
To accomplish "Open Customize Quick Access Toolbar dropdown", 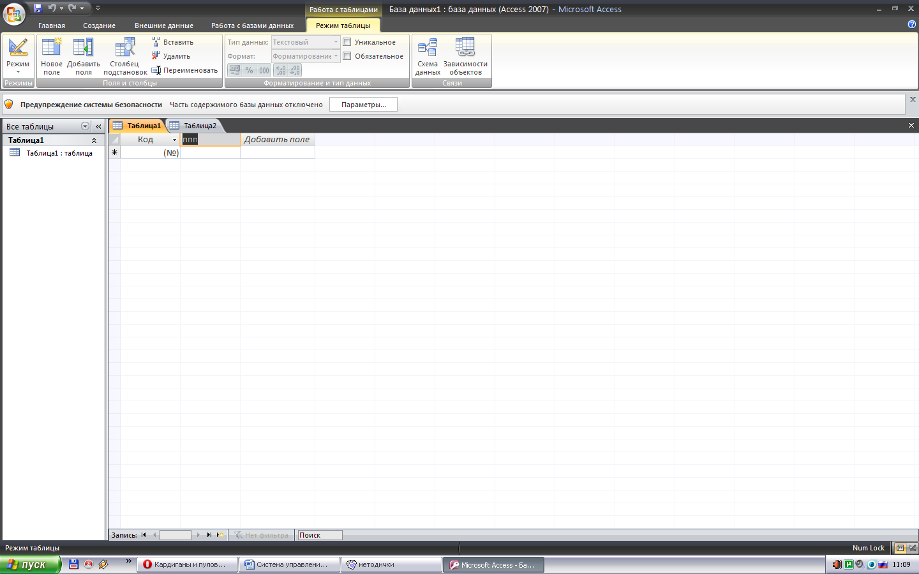I will click(x=98, y=8).
